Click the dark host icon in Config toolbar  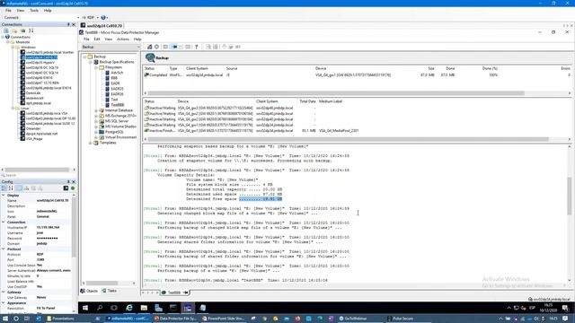[x=66, y=188]
